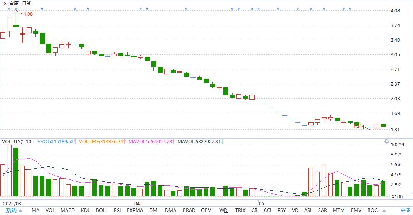Click the tallest volume bar in March
Image resolution: width=413 pixels, height=215 pixels.
tap(10, 171)
